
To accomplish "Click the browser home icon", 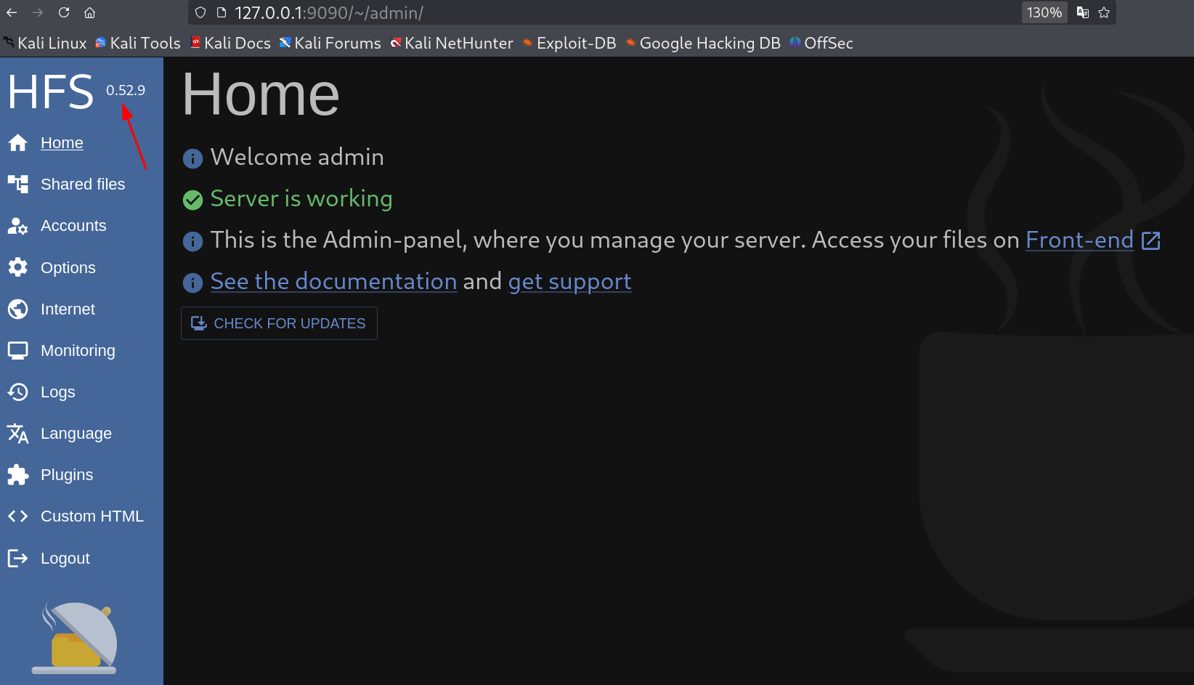I will [89, 12].
